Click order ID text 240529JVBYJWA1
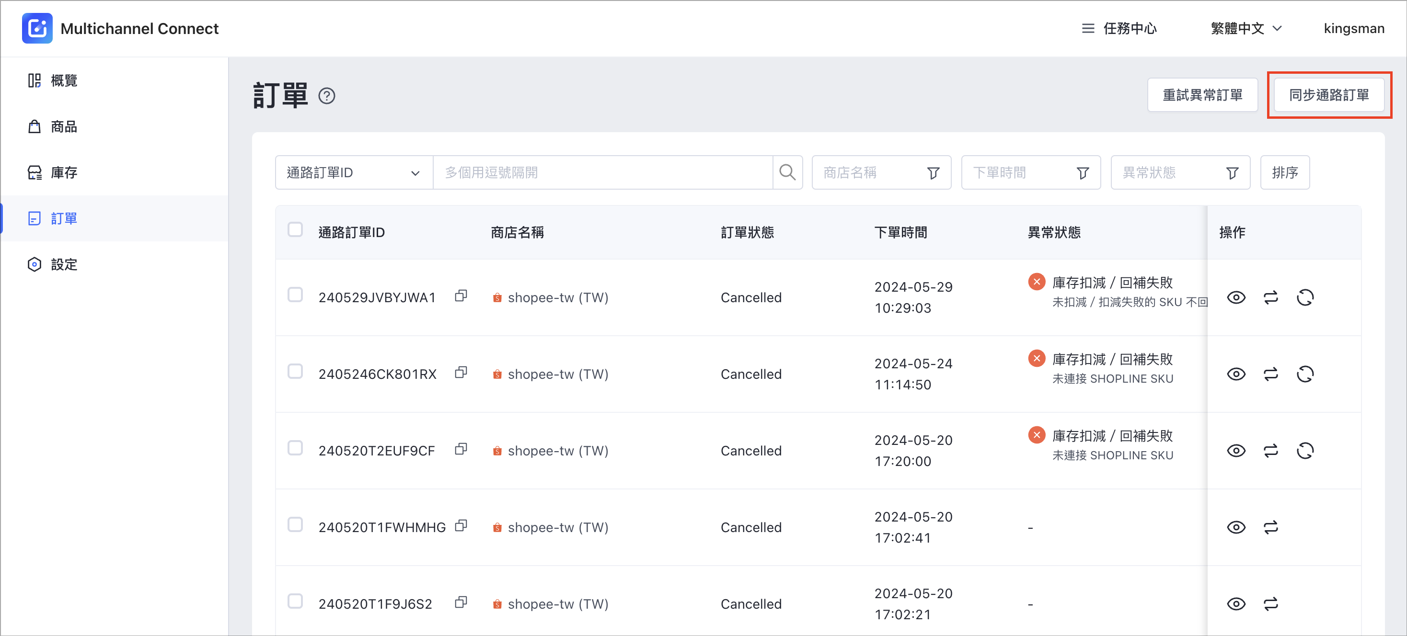 (377, 297)
